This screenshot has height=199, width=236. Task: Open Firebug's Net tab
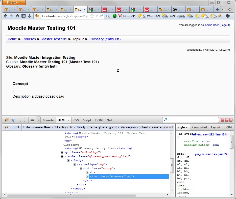[x=109, y=120]
